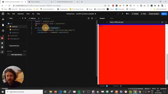This screenshot has height=94, width=168.
Task: Fork this sandbox
Action: coord(144,14)
